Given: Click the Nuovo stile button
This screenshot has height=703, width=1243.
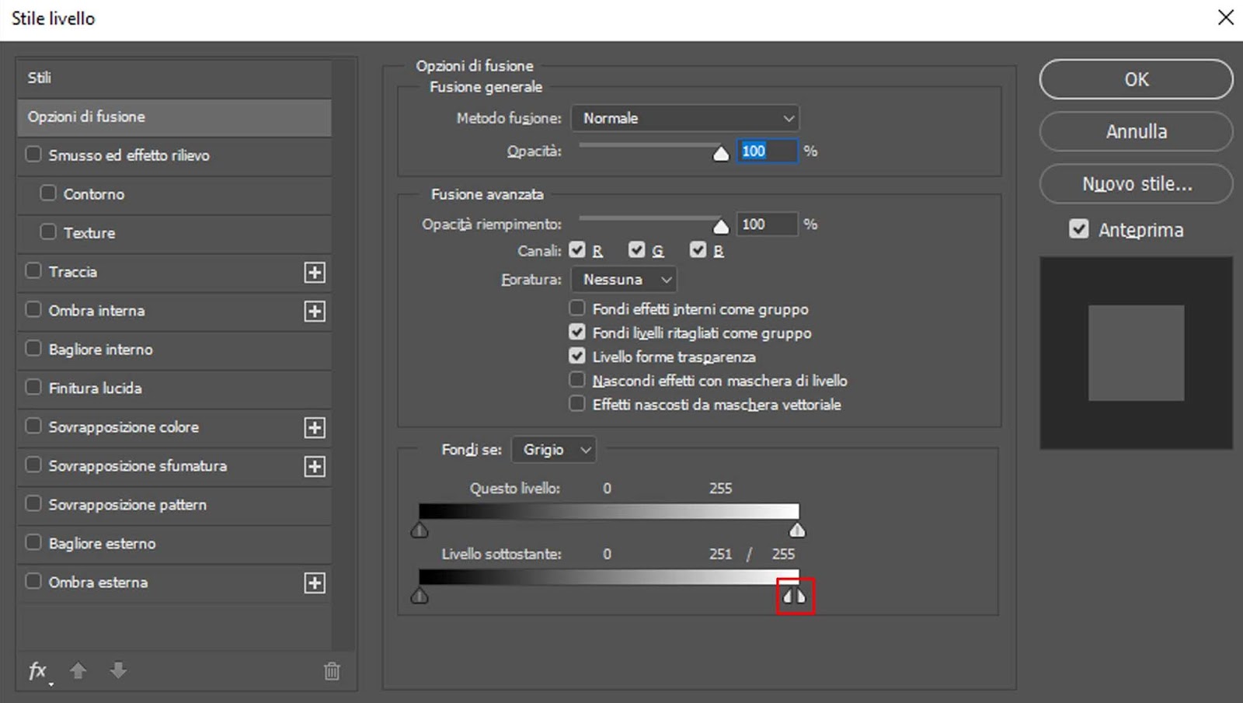Looking at the screenshot, I should coord(1136,184).
